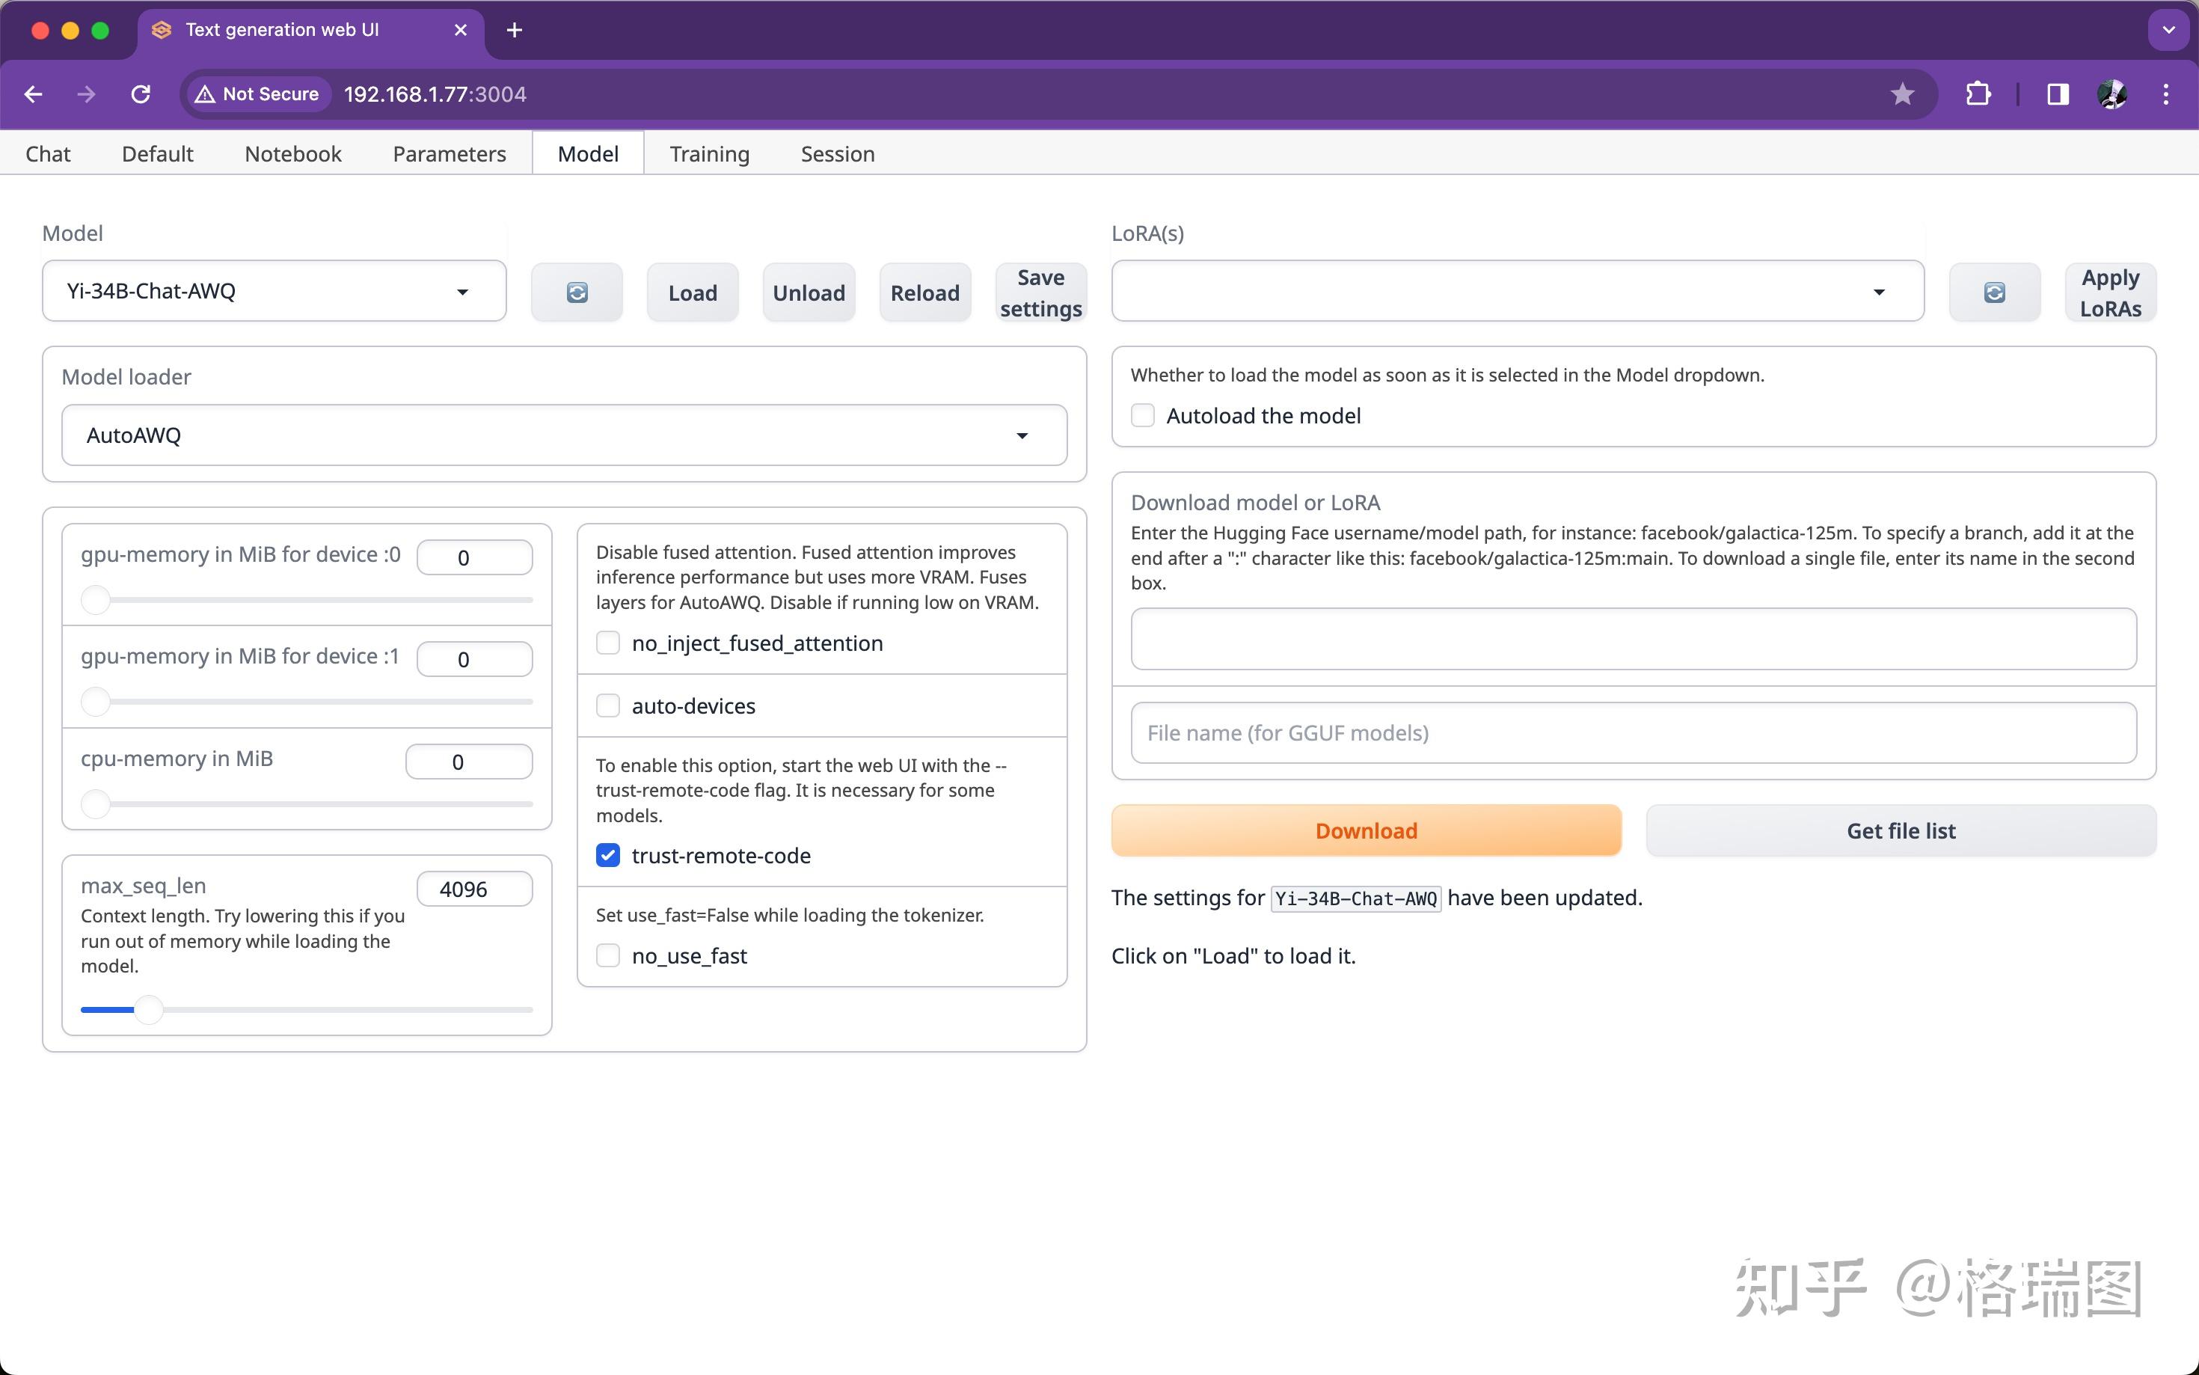Screen dimensions: 2199x1375
Task: Focus the GGUF file name field
Action: [1633, 733]
